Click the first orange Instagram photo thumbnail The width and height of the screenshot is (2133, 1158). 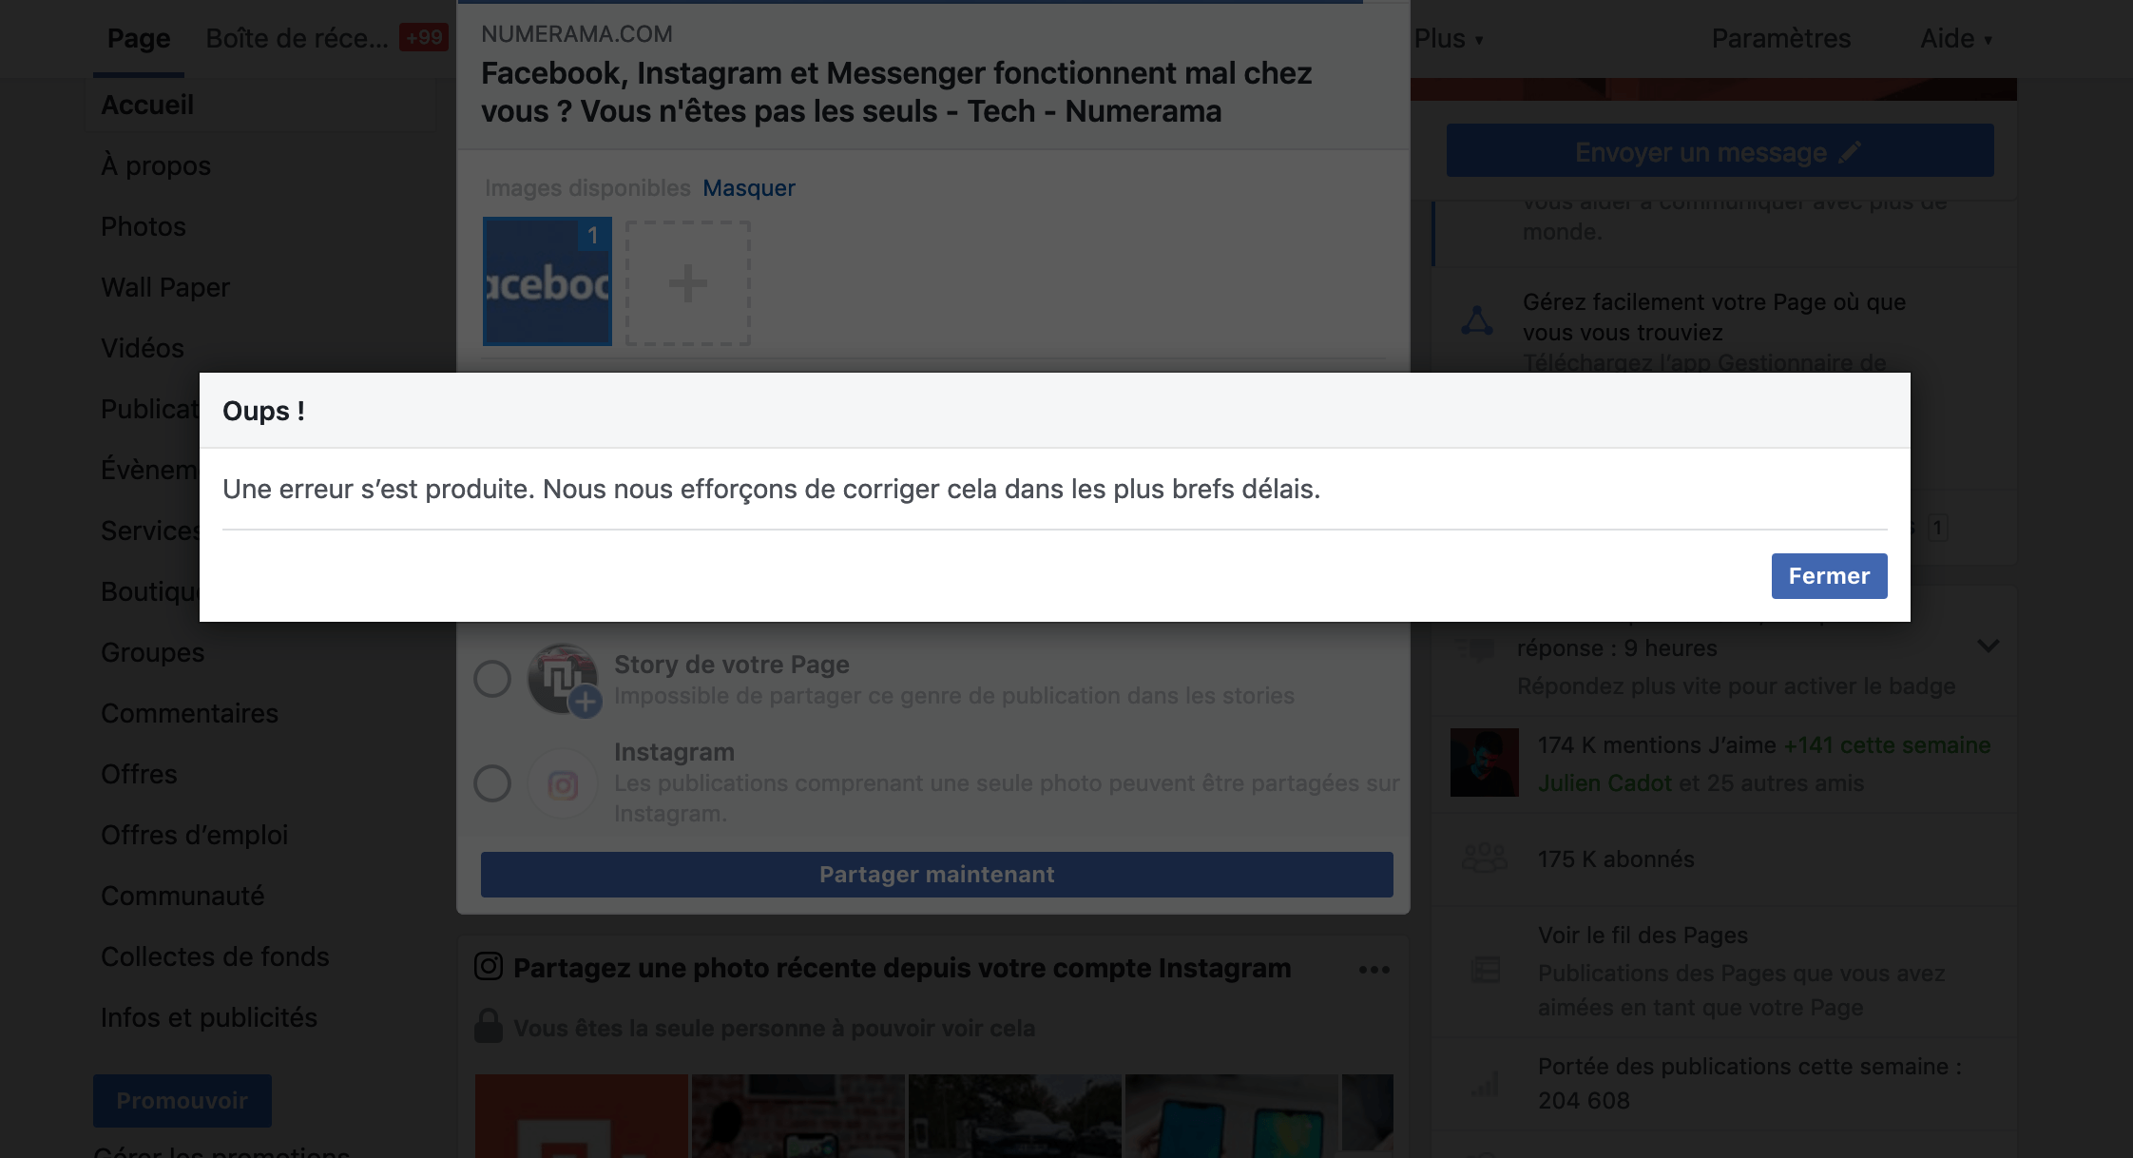click(x=582, y=1116)
